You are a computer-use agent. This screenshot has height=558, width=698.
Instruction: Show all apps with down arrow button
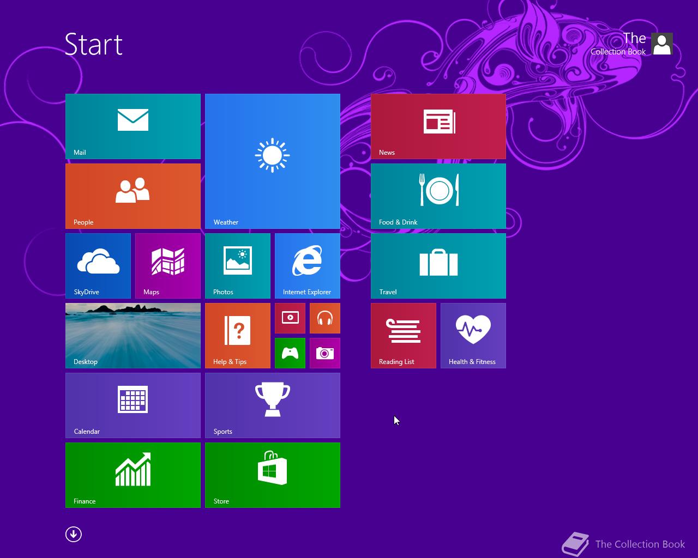point(74,534)
